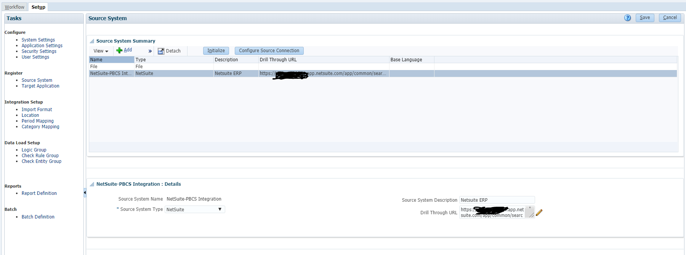686x255 pixels.
Task: Collapse the Source System Summary section
Action: coord(92,41)
